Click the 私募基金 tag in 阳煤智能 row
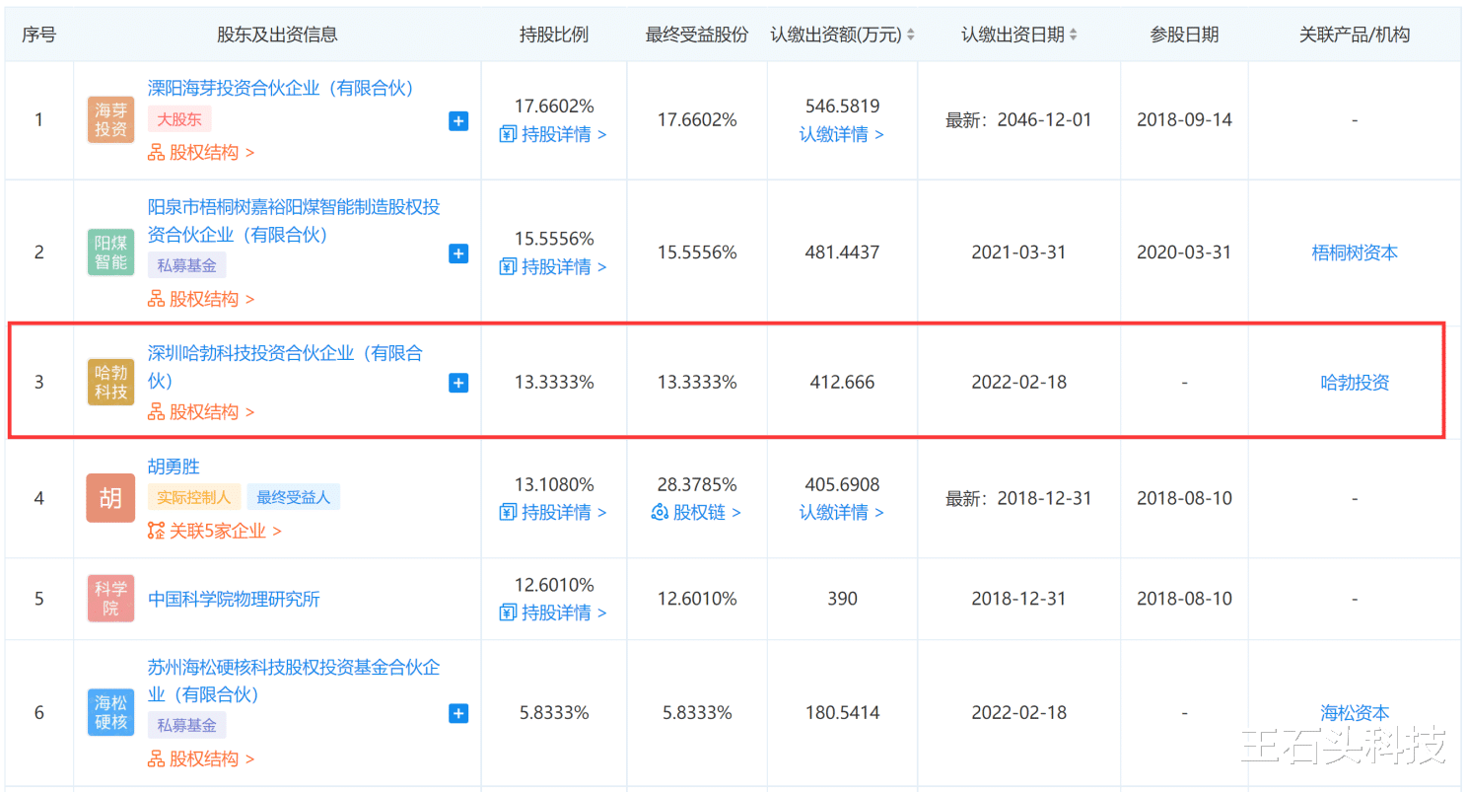The height and width of the screenshot is (792, 1467). 186,264
